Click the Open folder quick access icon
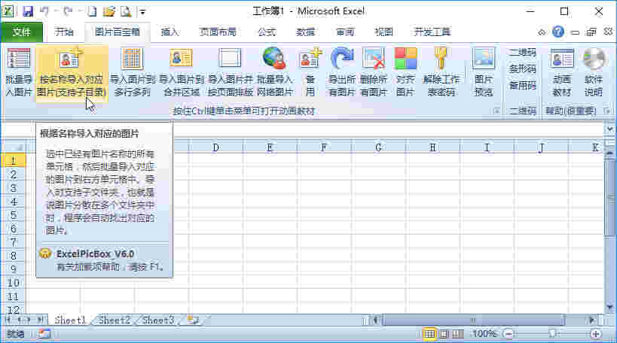Image resolution: width=617 pixels, height=343 pixels. pyautogui.click(x=108, y=11)
